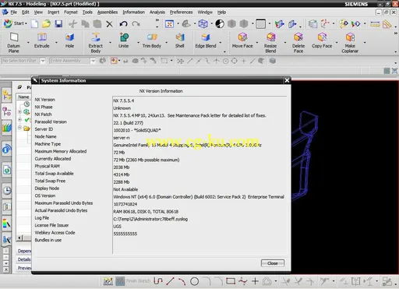The height and width of the screenshot is (289, 399).
Task: Expand the Dependencies panel
Action: coord(24,251)
